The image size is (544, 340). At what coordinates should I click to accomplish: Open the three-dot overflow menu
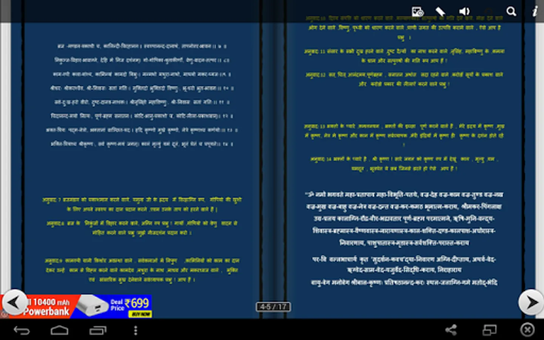(x=136, y=331)
